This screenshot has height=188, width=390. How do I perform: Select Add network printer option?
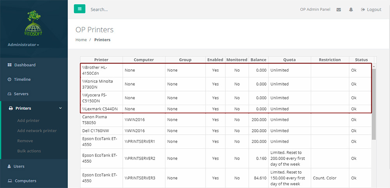point(37,131)
